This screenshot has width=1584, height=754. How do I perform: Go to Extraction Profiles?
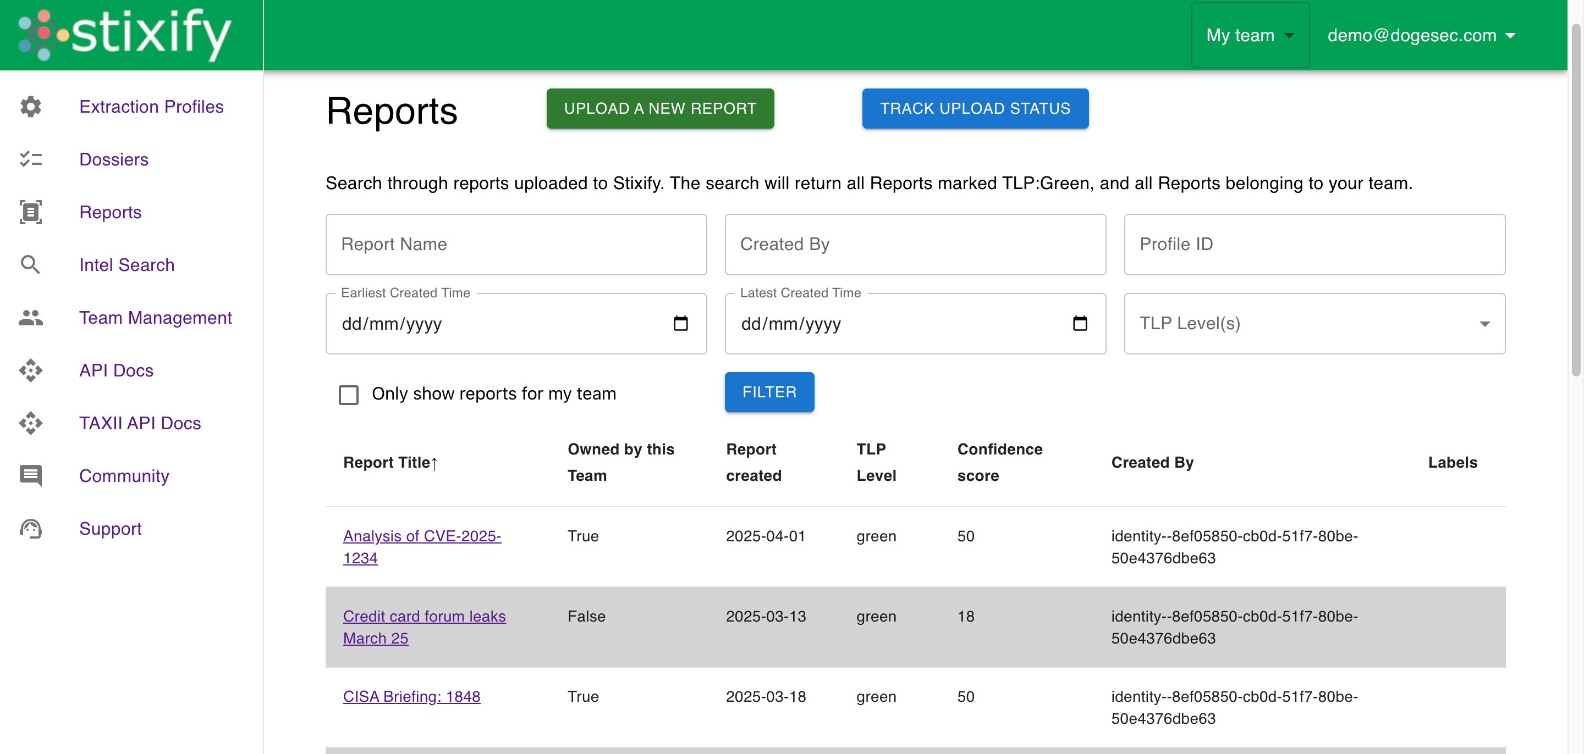coord(151,106)
